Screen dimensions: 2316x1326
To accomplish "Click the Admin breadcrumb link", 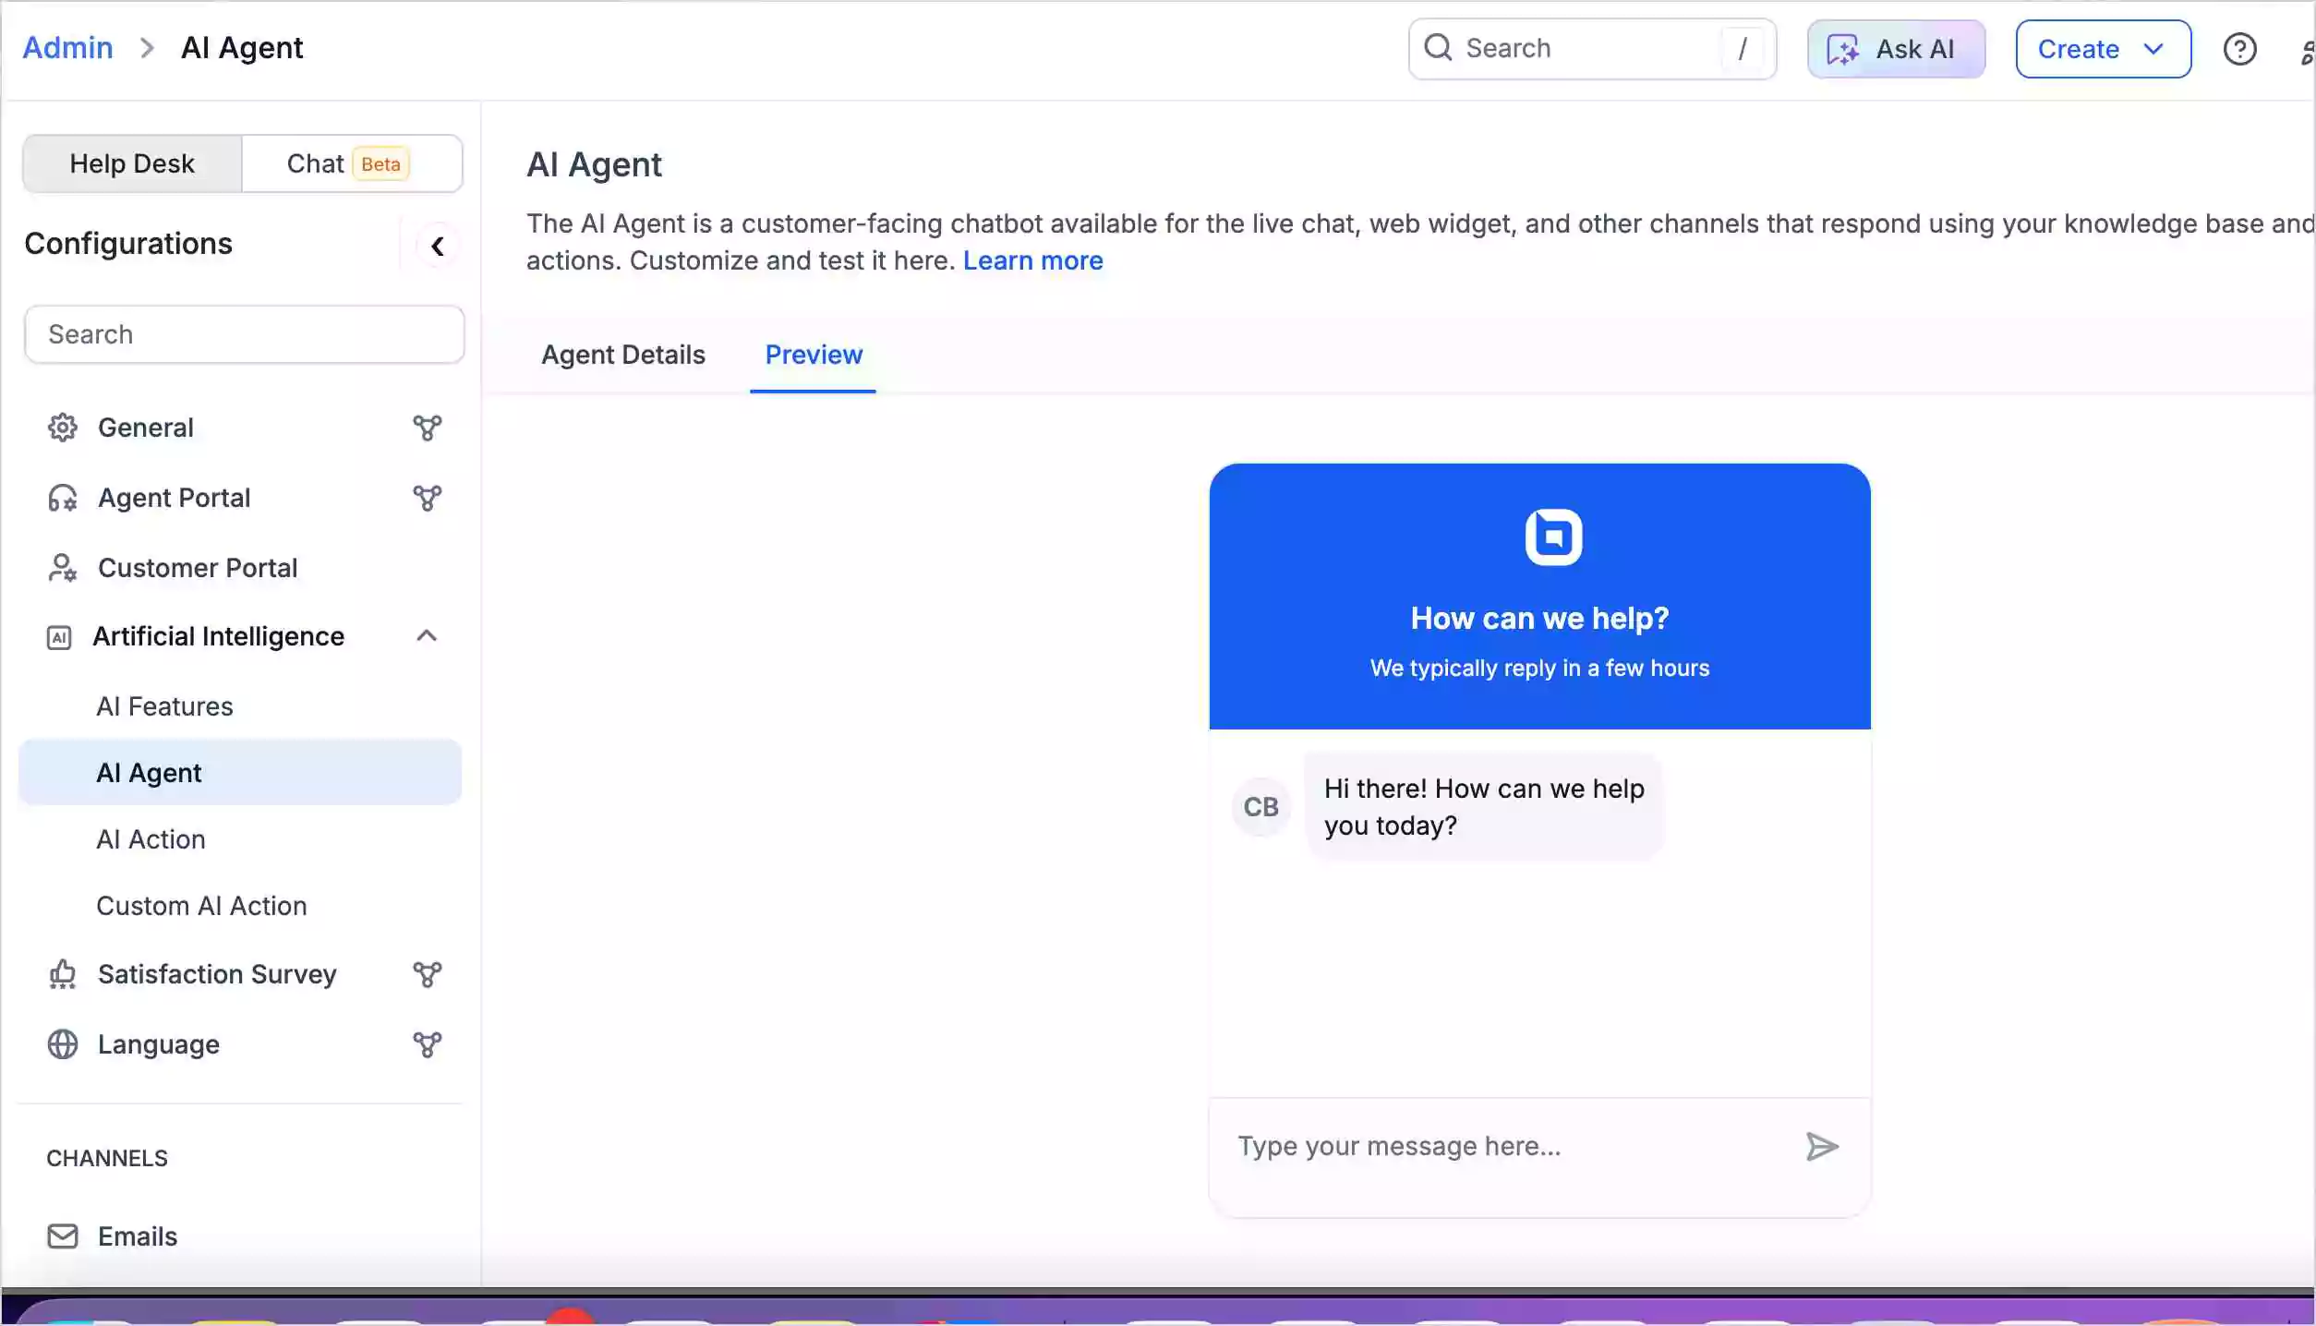I will click(x=67, y=47).
